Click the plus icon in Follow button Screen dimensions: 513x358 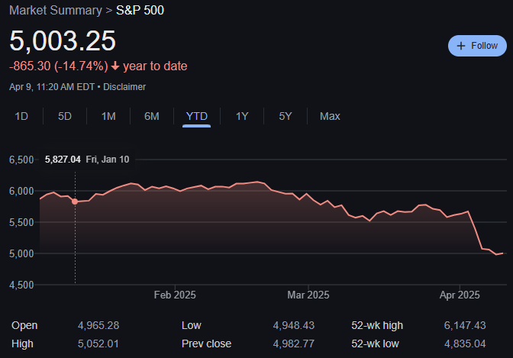(x=460, y=46)
